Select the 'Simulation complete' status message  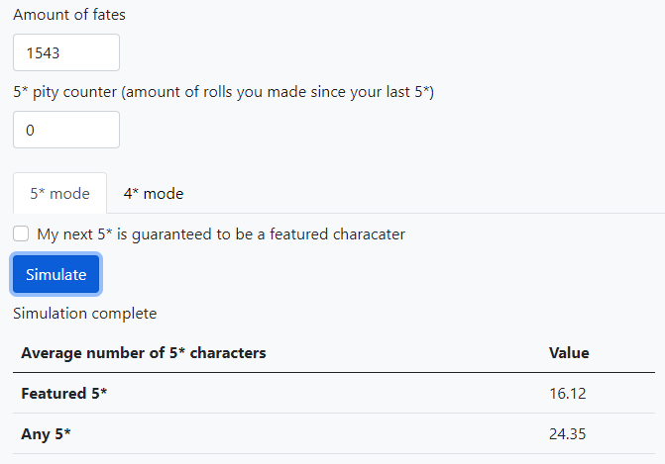pyautogui.click(x=84, y=314)
